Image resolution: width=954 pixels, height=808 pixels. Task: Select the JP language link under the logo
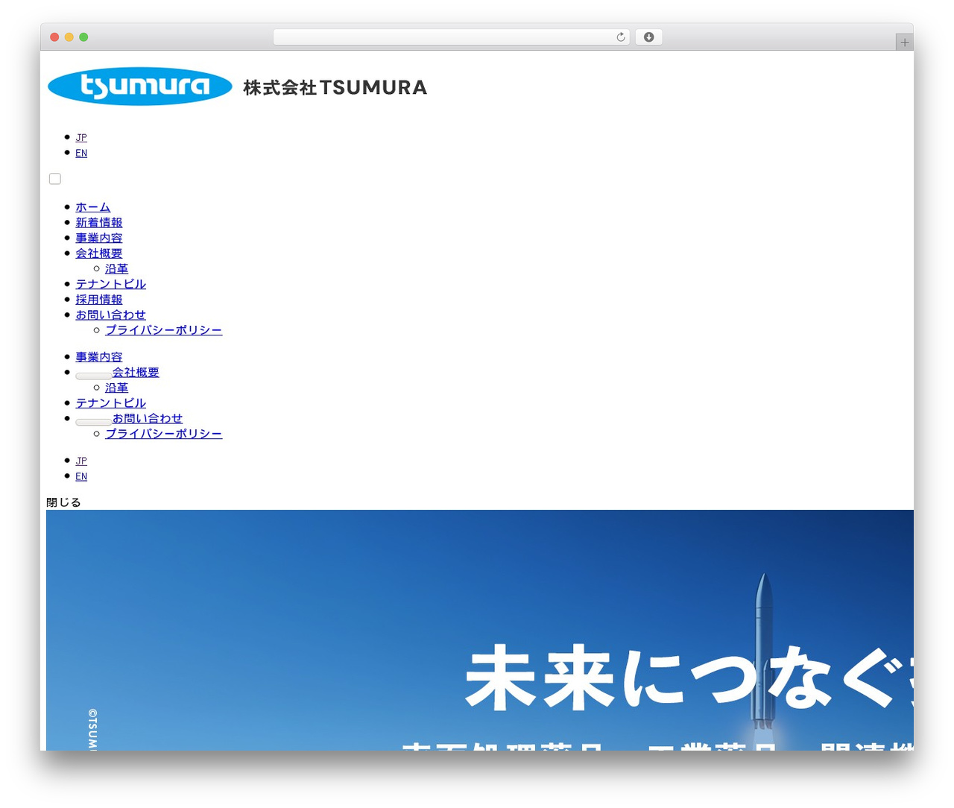[x=81, y=137]
